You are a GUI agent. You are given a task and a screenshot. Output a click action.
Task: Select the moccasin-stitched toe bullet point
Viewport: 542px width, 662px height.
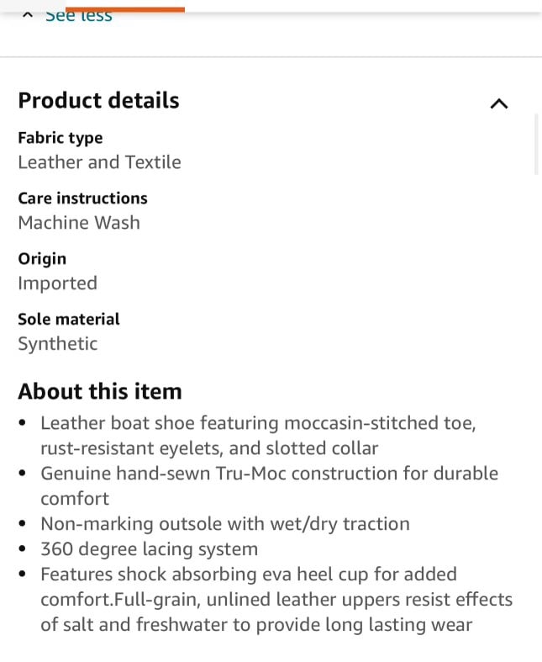[258, 435]
